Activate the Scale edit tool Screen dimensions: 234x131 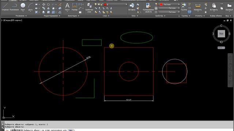pos(48,12)
